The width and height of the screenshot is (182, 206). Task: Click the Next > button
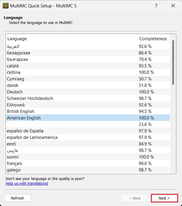point(164,198)
